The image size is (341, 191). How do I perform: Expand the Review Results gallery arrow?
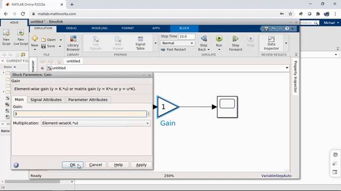286,44
